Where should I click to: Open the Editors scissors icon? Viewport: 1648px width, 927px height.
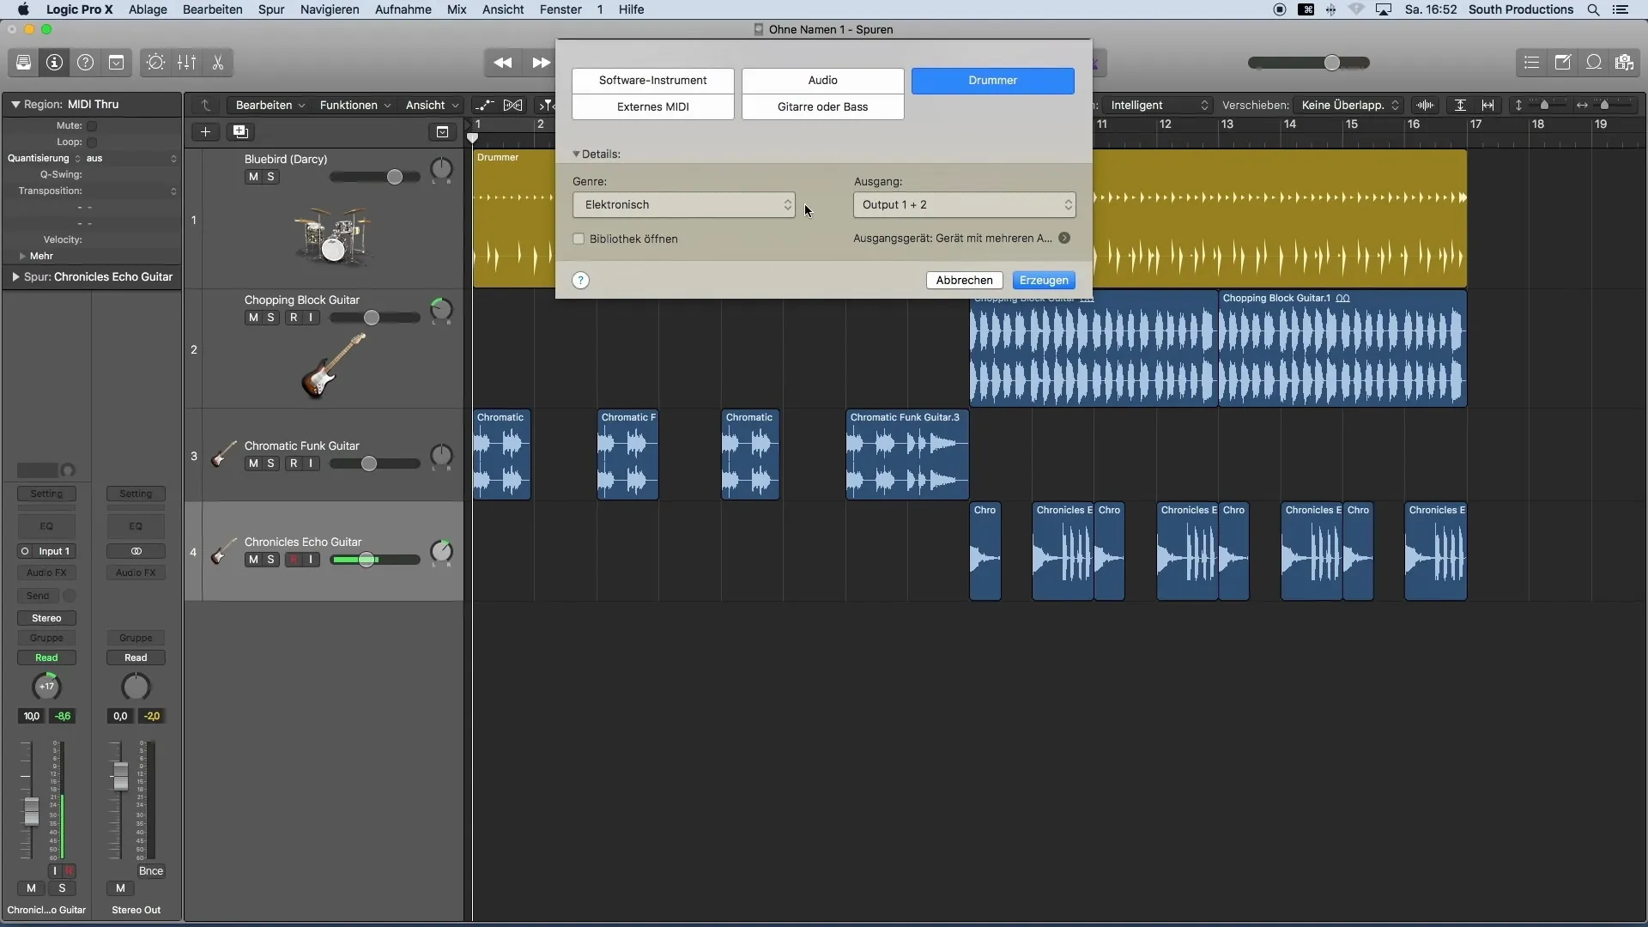[x=217, y=63]
